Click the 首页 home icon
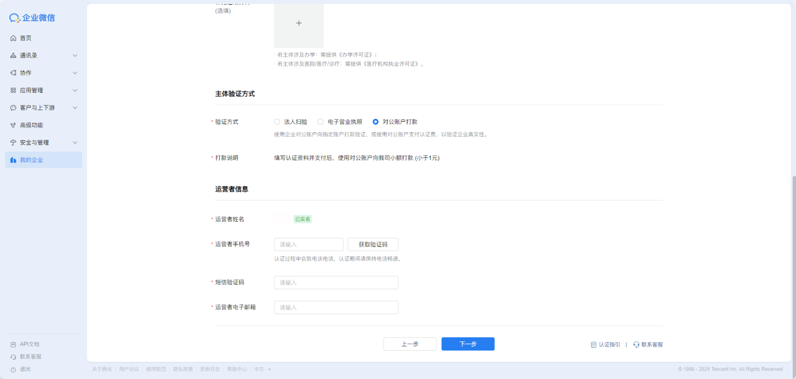This screenshot has width=796, height=379. pos(13,38)
